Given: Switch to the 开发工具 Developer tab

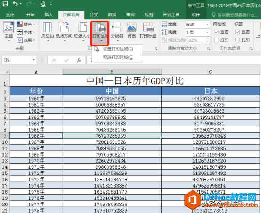Looking at the screenshot, I should pyautogui.click(x=171, y=15).
